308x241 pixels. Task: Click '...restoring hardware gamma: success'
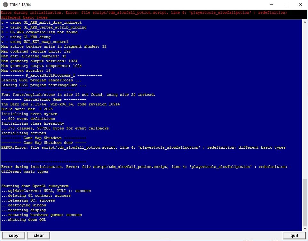click(x=42, y=215)
